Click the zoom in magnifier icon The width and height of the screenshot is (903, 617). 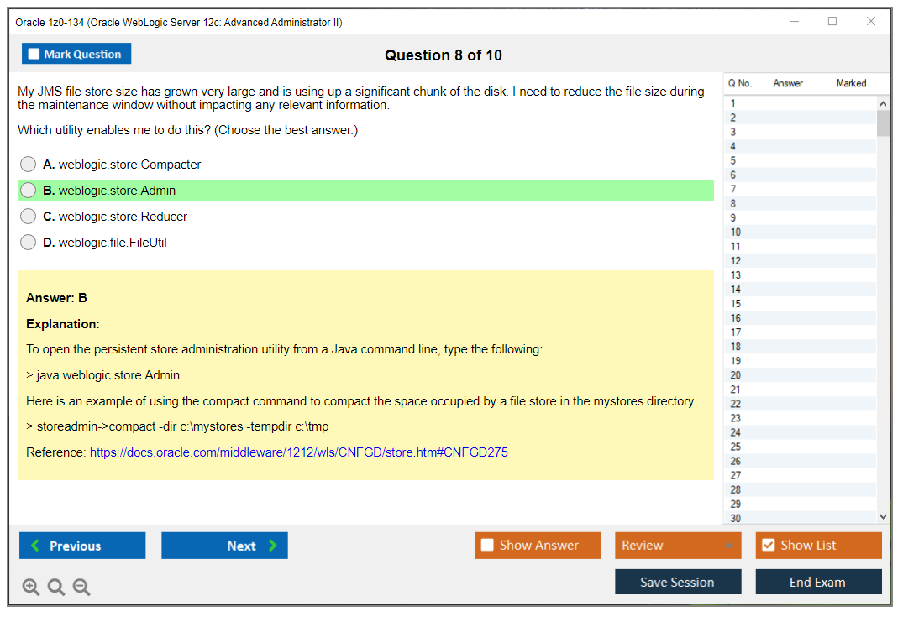31,588
